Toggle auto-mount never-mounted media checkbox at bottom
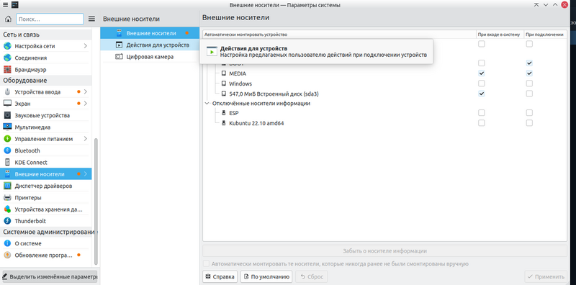This screenshot has width=576, height=285. (206, 263)
